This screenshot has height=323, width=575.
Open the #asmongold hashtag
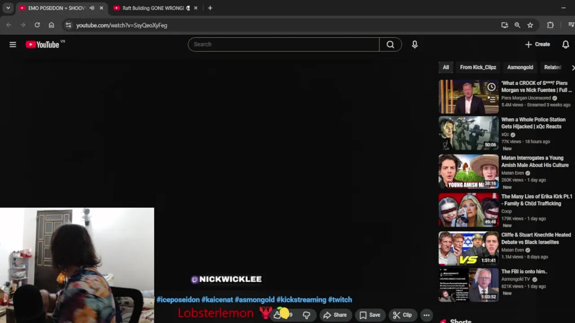point(255,300)
